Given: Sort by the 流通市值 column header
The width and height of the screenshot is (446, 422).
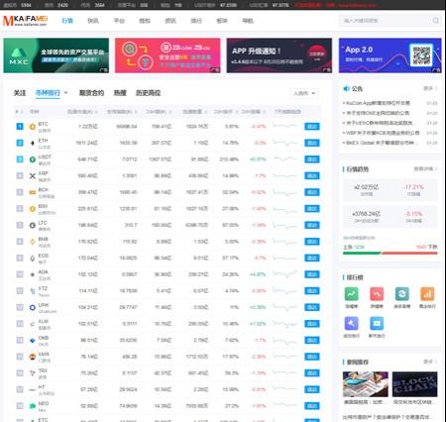Looking at the screenshot, I should coord(82,112).
